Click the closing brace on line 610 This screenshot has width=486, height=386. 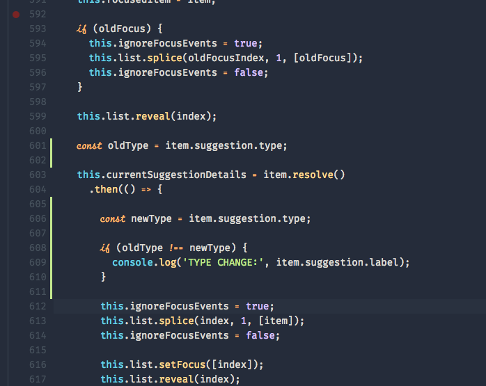tap(103, 277)
